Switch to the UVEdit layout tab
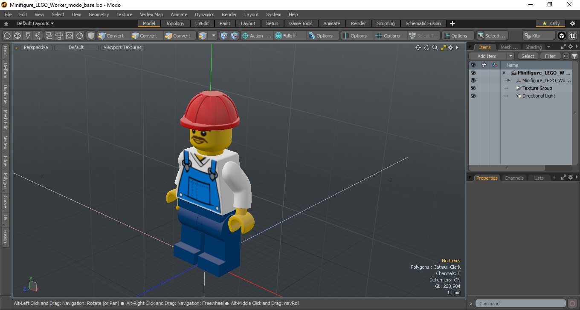Viewport: 580px width, 310px height. click(202, 23)
